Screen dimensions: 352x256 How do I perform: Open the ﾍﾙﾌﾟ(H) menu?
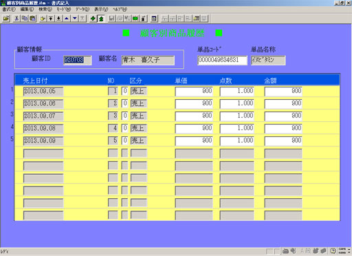(x=120, y=9)
